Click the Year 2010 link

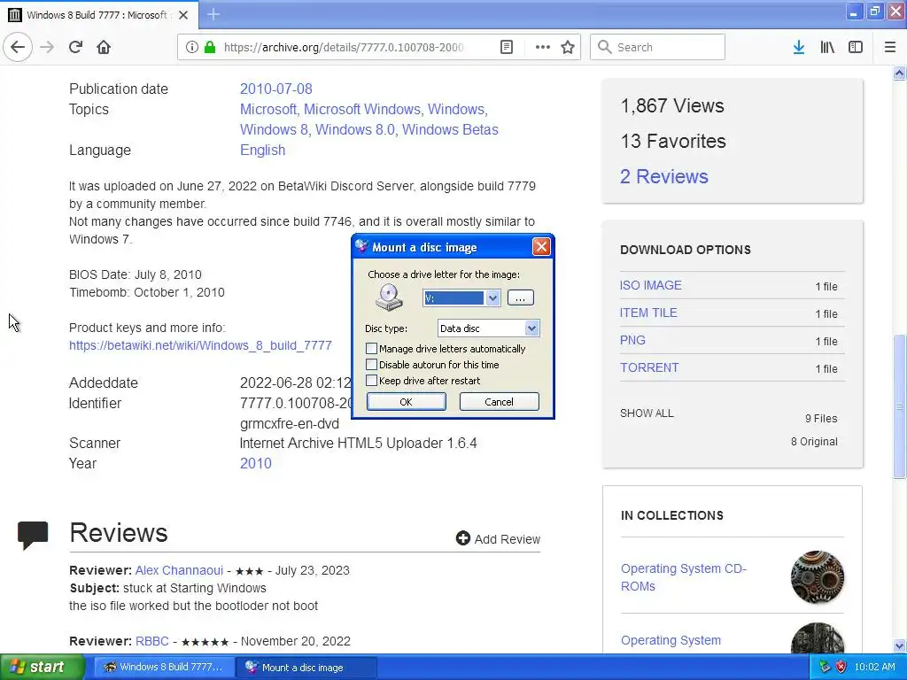256,464
